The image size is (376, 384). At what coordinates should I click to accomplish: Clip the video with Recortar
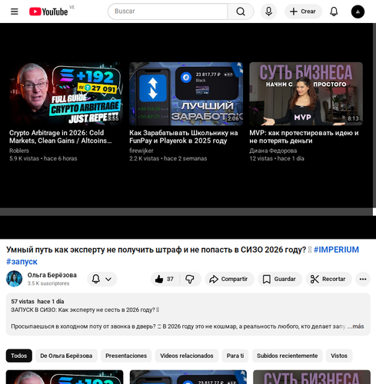[x=328, y=279]
